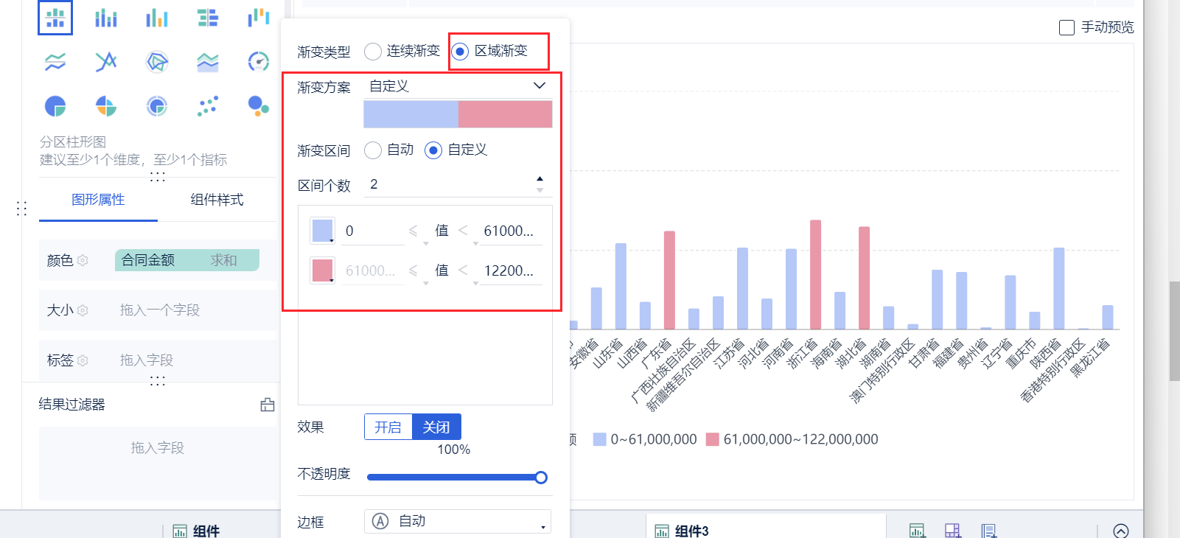1180x538 pixels.
Task: Choose the radar chart type icon
Action: click(157, 62)
